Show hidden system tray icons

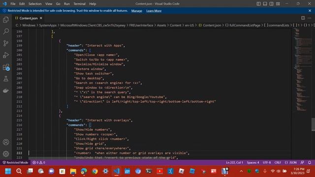click(241, 171)
